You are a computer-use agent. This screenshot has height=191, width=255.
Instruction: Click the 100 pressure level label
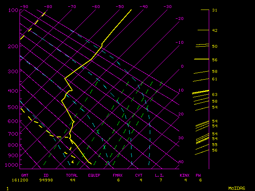14,10
